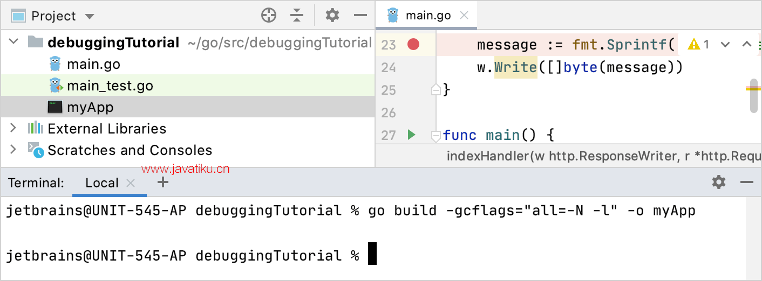Screen dimensions: 762x281
Task: Click the test gopher icon of main_test.go
Action: [55, 85]
